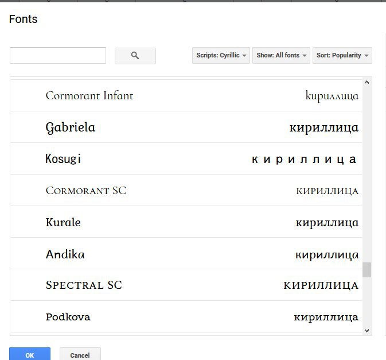Image resolution: width=386 pixels, height=360 pixels.
Task: Choose the Gabriela font from the list
Action: coord(71,127)
